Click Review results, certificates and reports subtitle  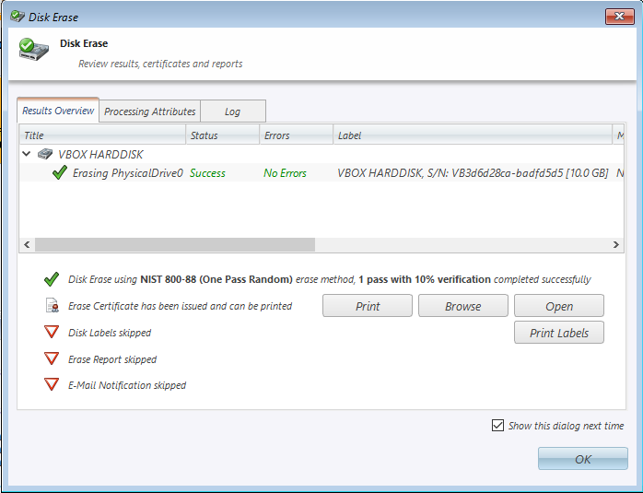click(x=160, y=64)
